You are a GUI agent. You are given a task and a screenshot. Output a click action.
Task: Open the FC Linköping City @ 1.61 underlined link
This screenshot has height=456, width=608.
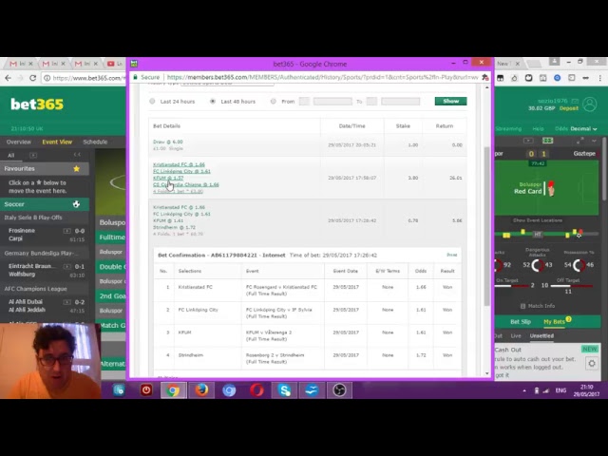[181, 171]
